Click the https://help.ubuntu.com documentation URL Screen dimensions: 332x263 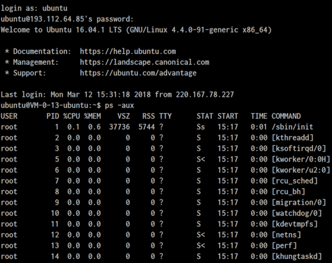pos(128,51)
